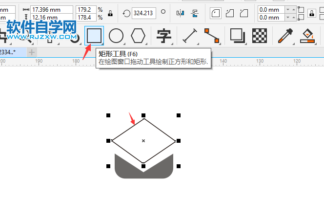Select the Ellipse tool

pyautogui.click(x=116, y=36)
